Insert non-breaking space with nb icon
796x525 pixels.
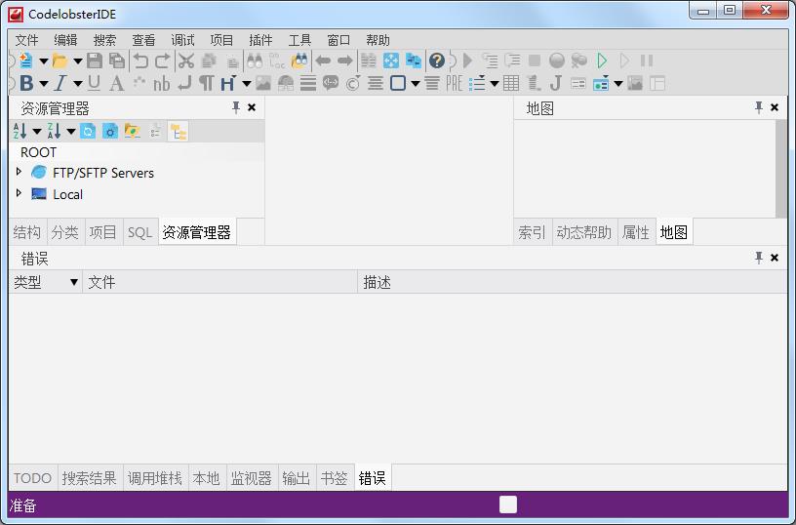162,83
